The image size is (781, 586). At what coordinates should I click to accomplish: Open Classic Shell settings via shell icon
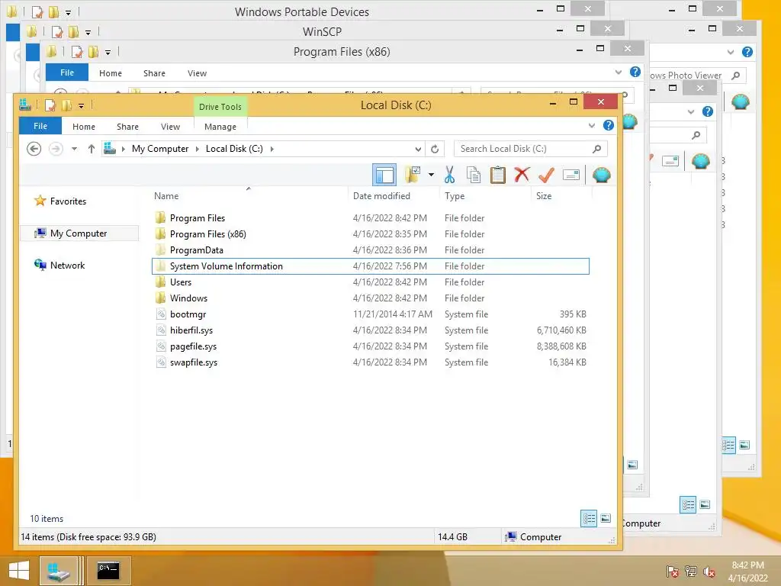click(x=602, y=175)
